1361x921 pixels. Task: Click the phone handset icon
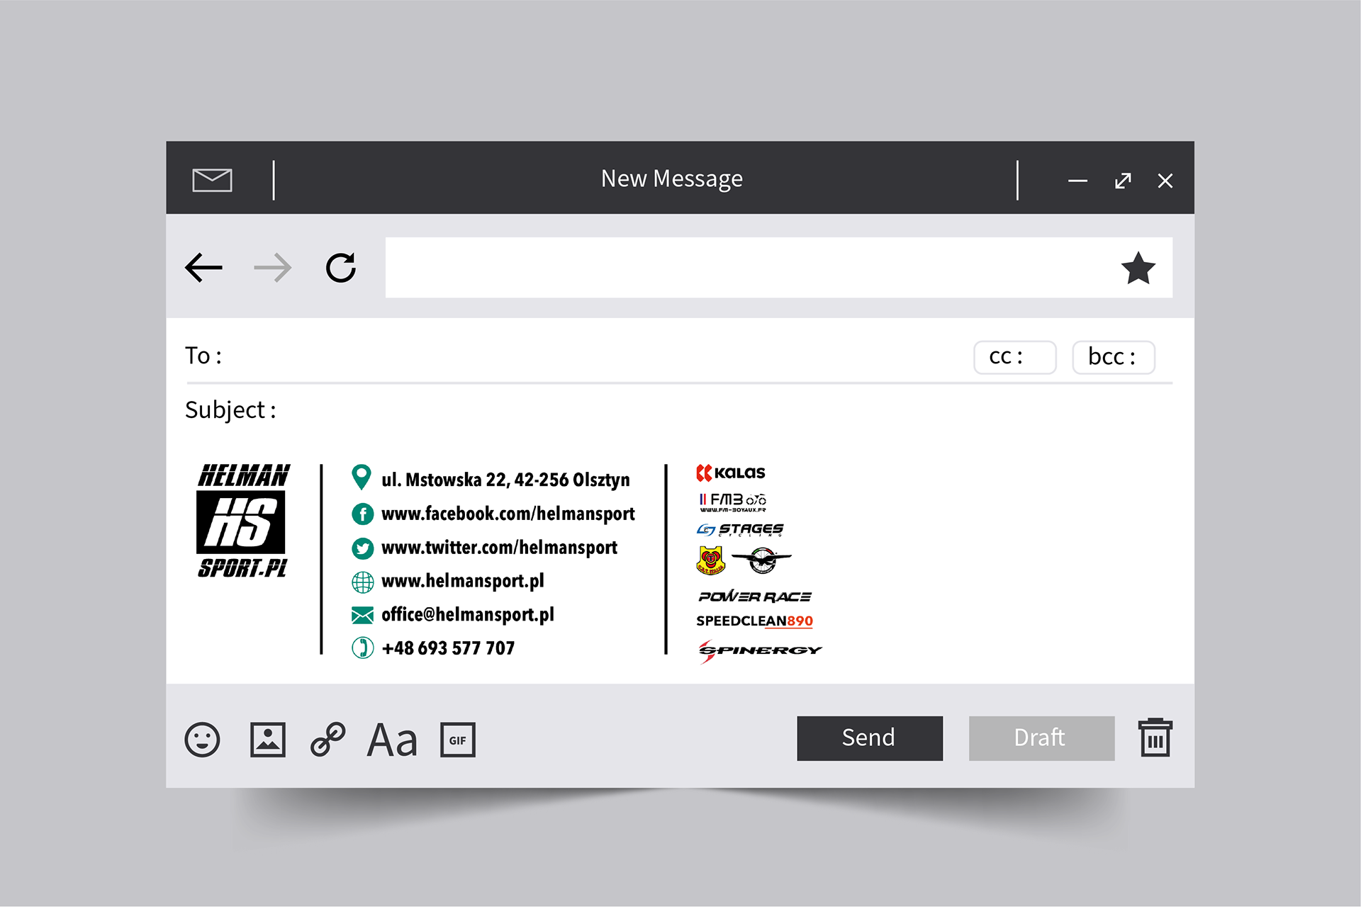pos(363,648)
